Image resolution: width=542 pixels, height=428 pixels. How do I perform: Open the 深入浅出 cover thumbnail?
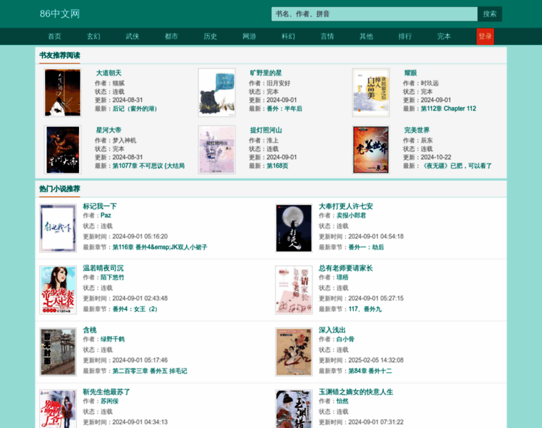294,352
